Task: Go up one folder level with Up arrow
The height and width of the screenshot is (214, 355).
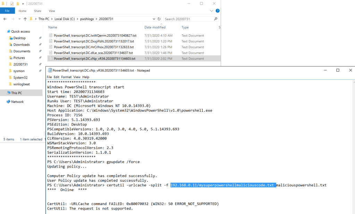Action: [x=25, y=19]
